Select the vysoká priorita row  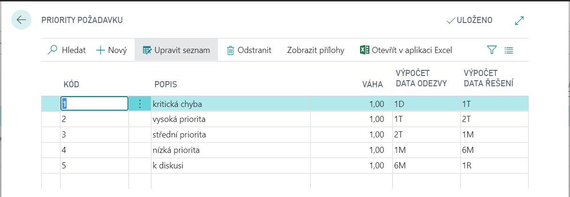[179, 119]
